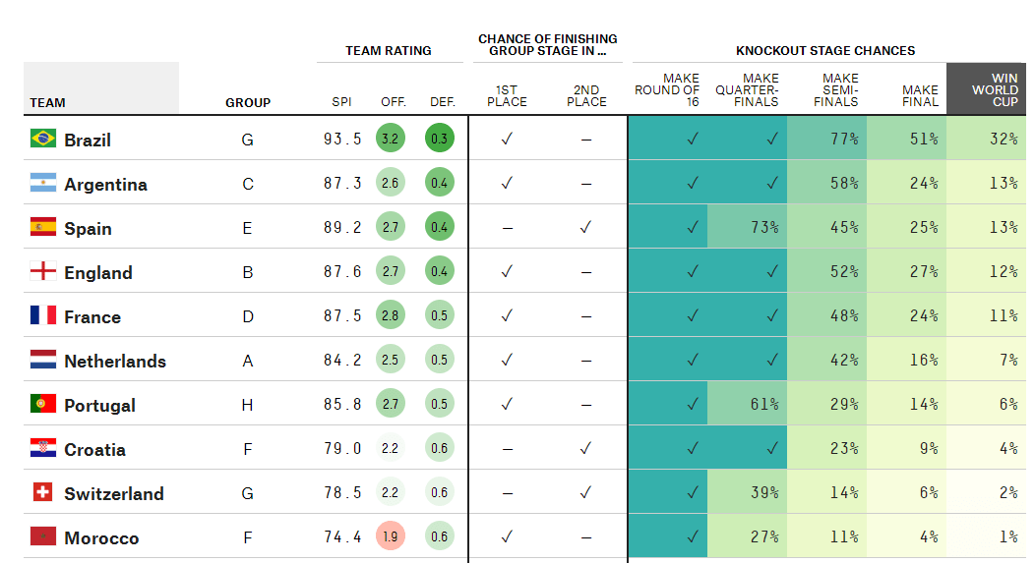
Task: Click the Switzerland flag icon
Action: pyautogui.click(x=43, y=492)
